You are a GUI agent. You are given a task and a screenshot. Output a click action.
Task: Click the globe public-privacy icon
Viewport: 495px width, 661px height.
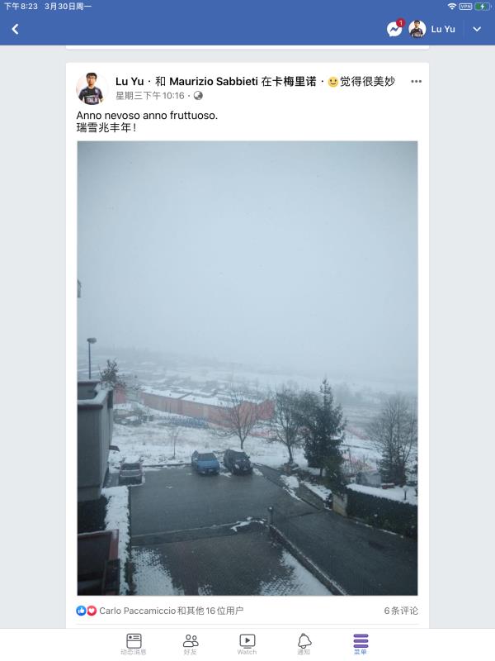click(x=198, y=96)
